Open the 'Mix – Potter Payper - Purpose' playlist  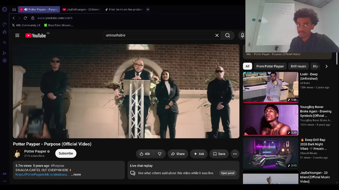[273, 54]
